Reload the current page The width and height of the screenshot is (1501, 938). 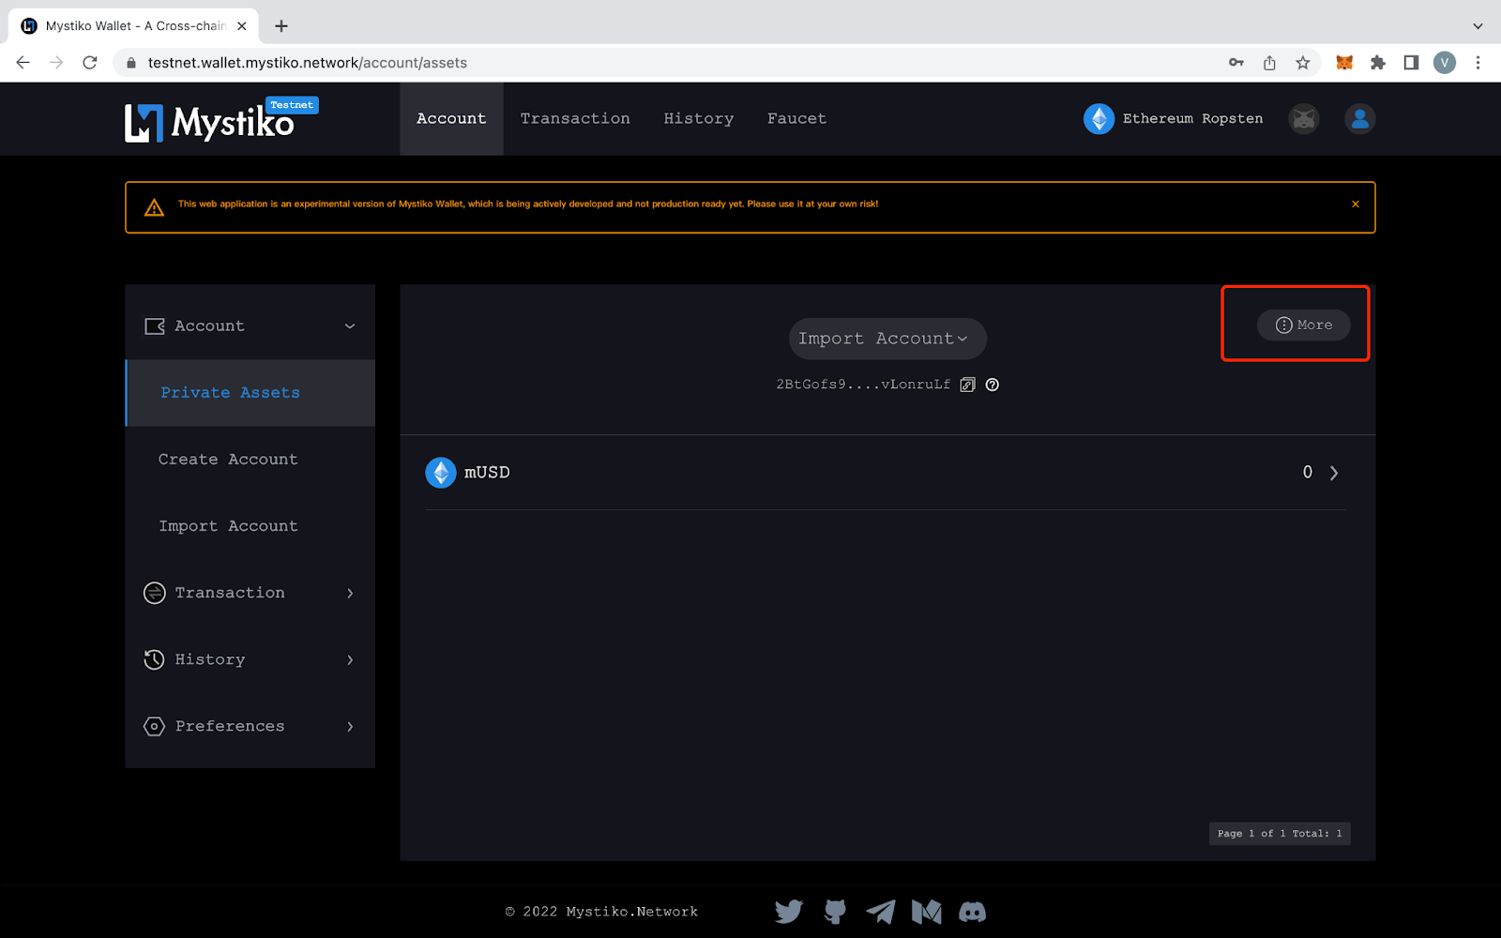(90, 63)
